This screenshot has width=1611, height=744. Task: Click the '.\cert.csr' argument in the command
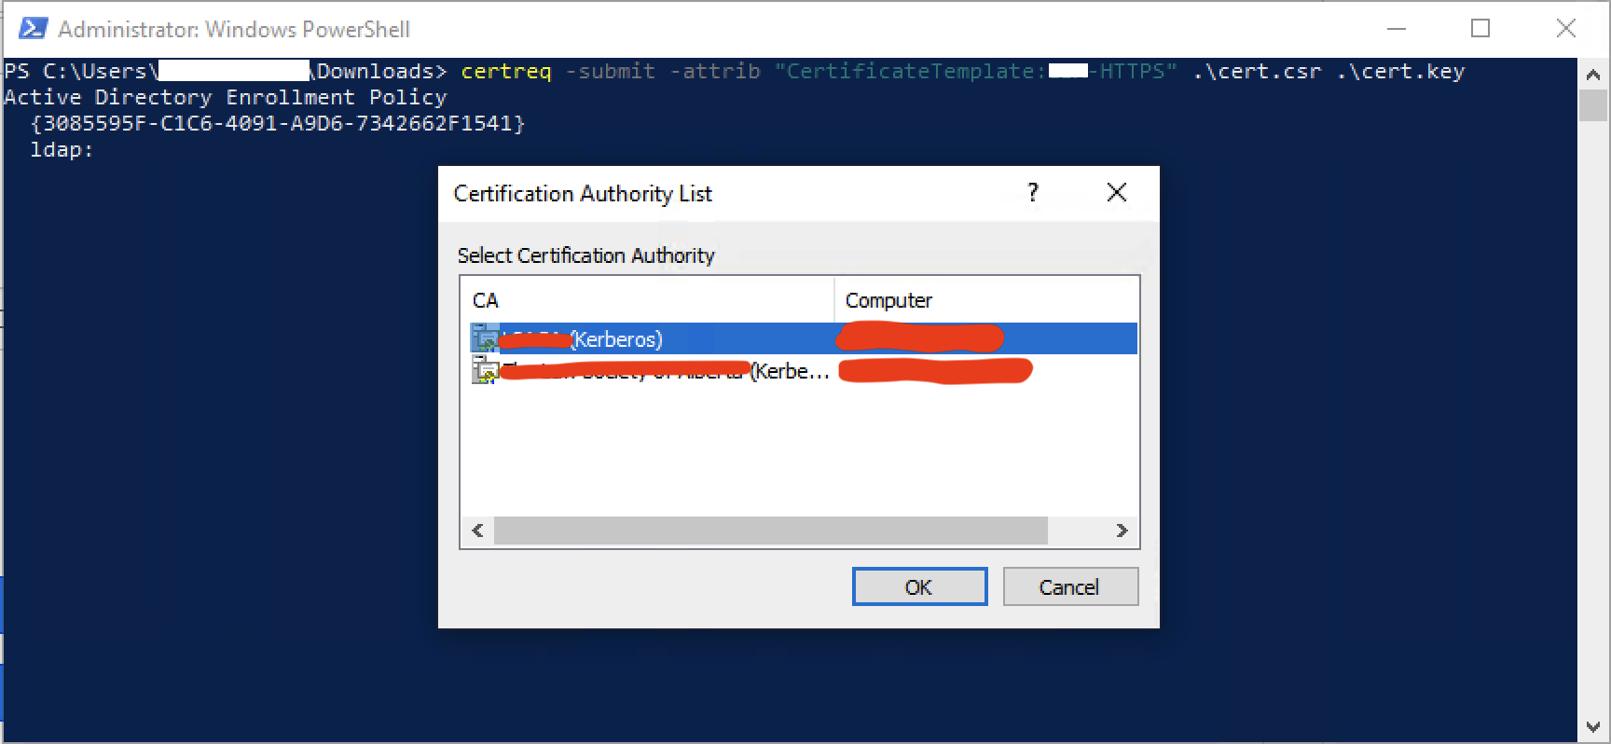click(x=1257, y=72)
